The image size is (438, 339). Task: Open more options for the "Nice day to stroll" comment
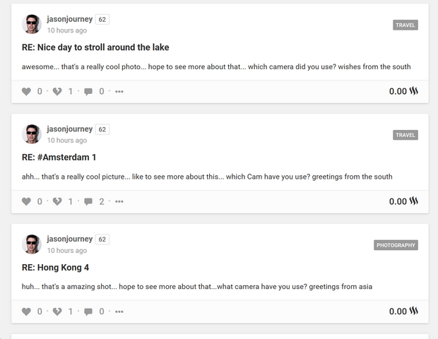point(119,91)
